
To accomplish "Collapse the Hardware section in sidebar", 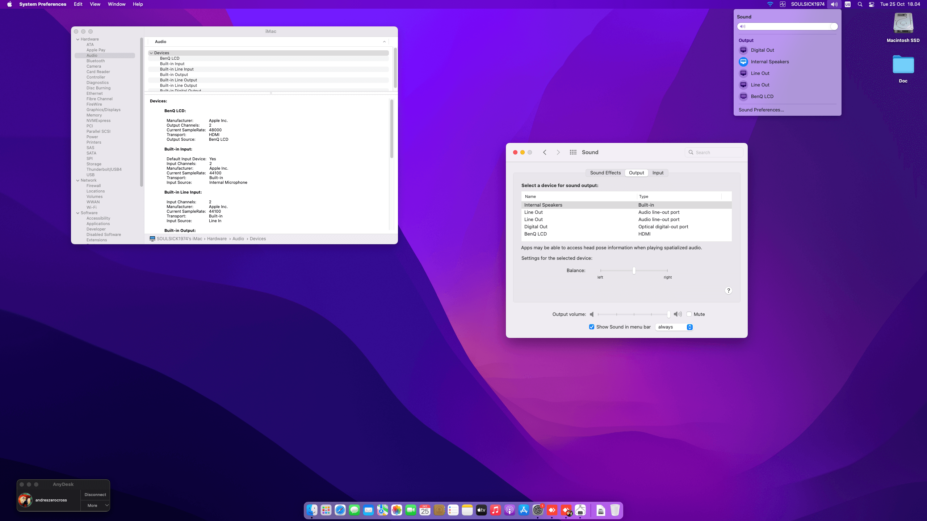I will click(x=78, y=39).
